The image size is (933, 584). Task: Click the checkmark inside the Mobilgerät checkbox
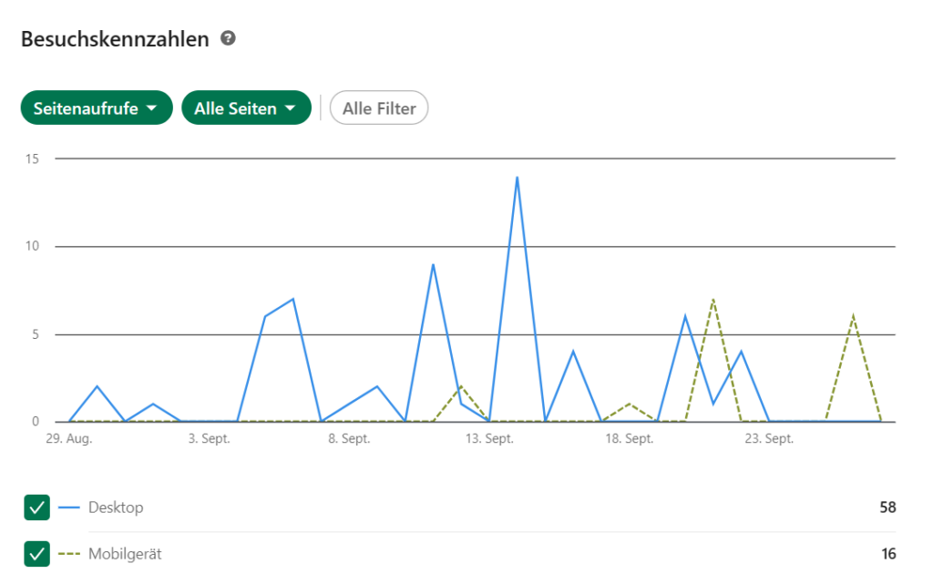point(36,553)
